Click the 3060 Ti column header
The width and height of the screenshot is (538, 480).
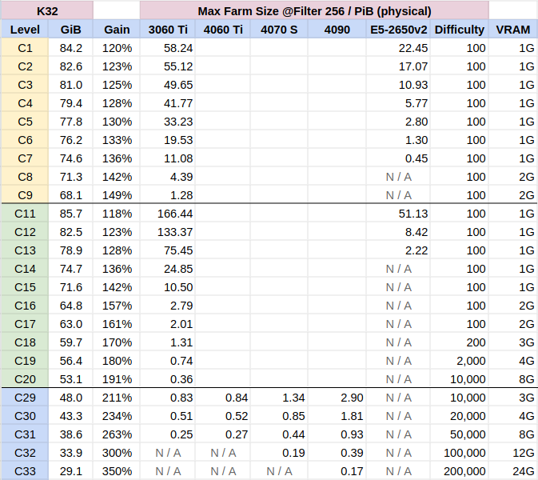(x=168, y=29)
